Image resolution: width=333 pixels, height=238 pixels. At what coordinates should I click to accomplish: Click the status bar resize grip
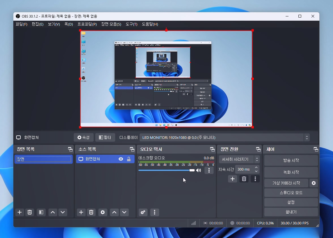[x=317, y=226]
